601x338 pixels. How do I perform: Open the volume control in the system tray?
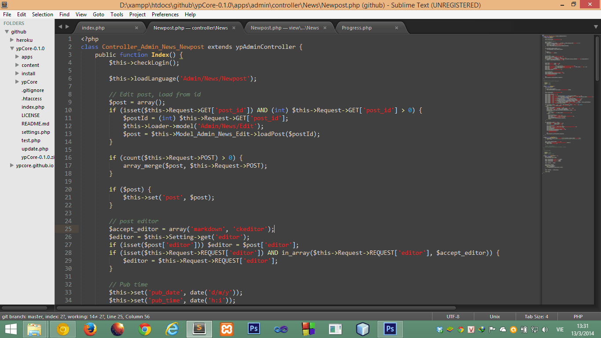(545, 329)
